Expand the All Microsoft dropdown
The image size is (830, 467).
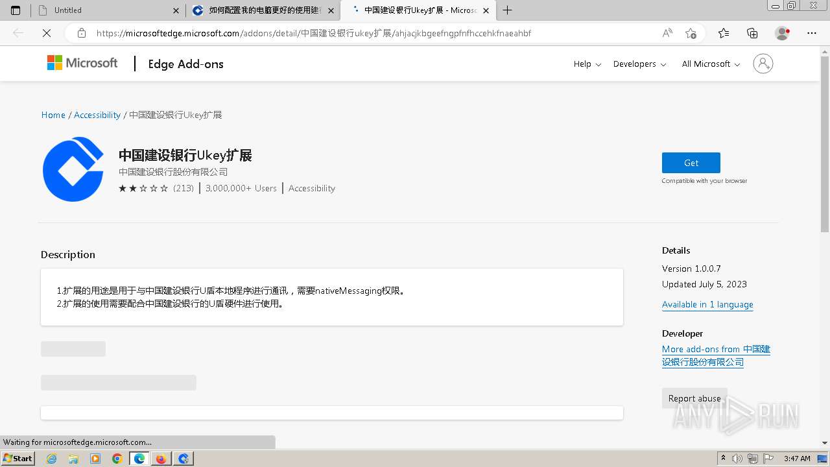(x=711, y=64)
